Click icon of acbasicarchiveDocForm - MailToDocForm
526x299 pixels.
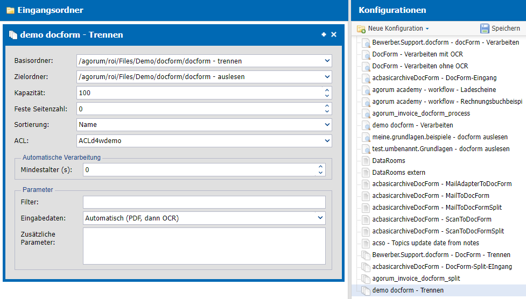[366, 196]
